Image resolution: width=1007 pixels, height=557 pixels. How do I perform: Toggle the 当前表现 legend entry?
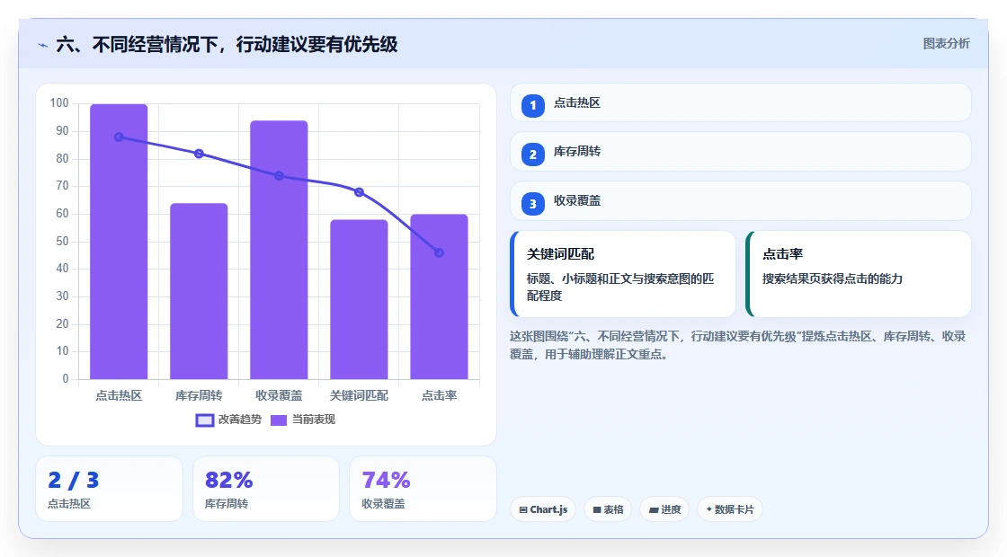click(302, 420)
